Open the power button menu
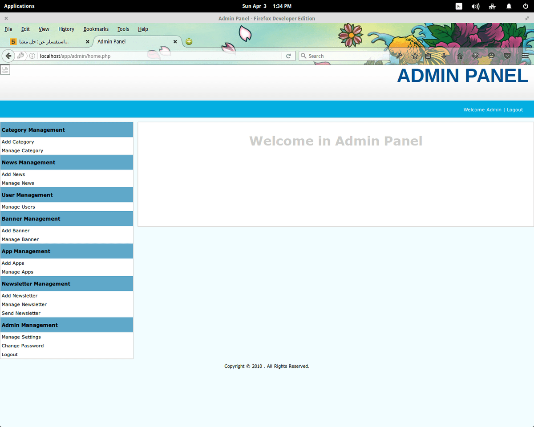The width and height of the screenshot is (534, 427). click(526, 6)
